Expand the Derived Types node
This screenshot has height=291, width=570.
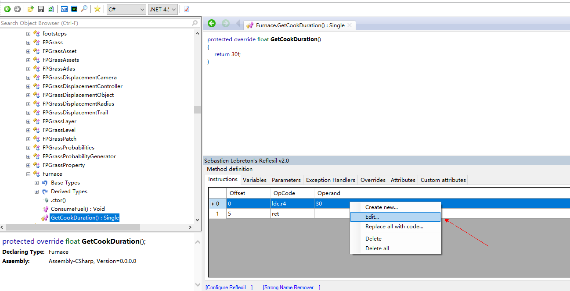pyautogui.click(x=37, y=192)
